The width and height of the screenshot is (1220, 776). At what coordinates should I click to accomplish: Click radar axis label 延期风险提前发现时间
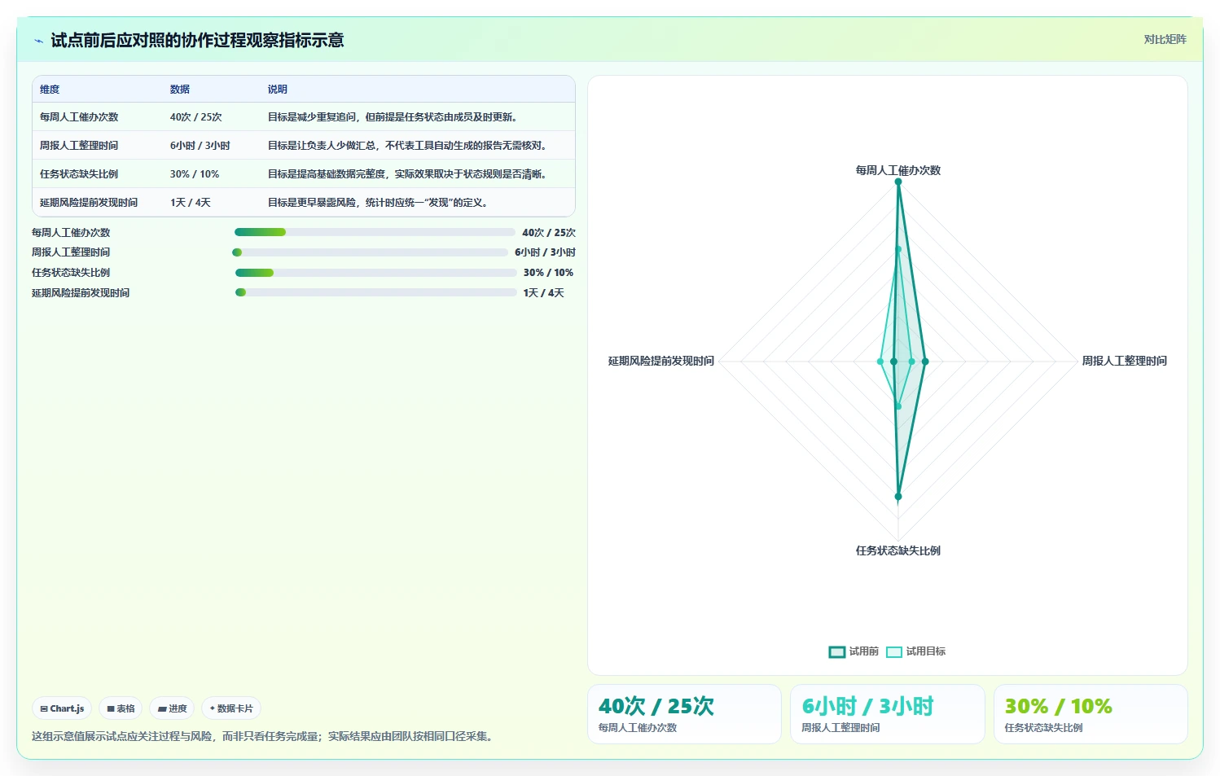(x=661, y=361)
